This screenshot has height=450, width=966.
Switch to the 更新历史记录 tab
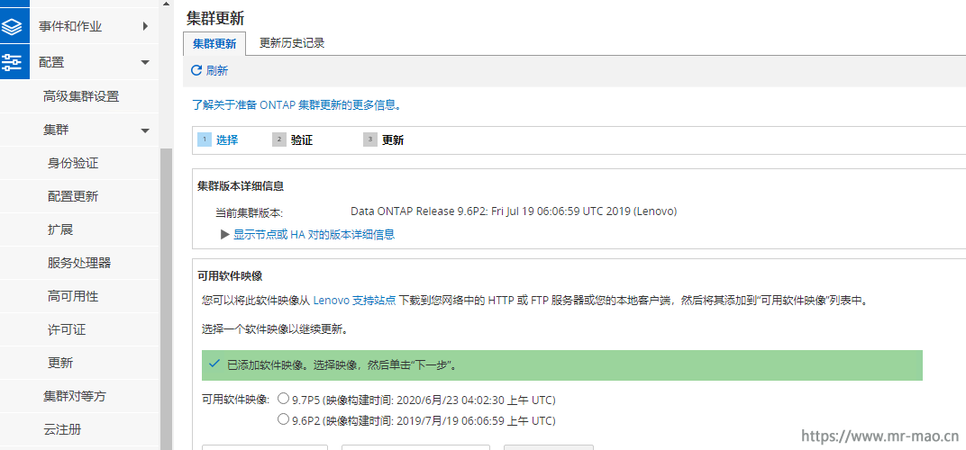[x=292, y=43]
